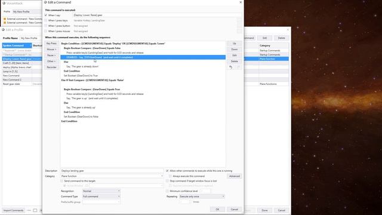This screenshot has width=382, height=215.
Task: Close the Edit a Command dialog
Action: point(241,2)
